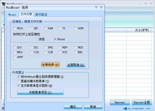Close the WinMount 选项 dialog
The width and height of the screenshot is (155, 111).
click(x=101, y=7)
